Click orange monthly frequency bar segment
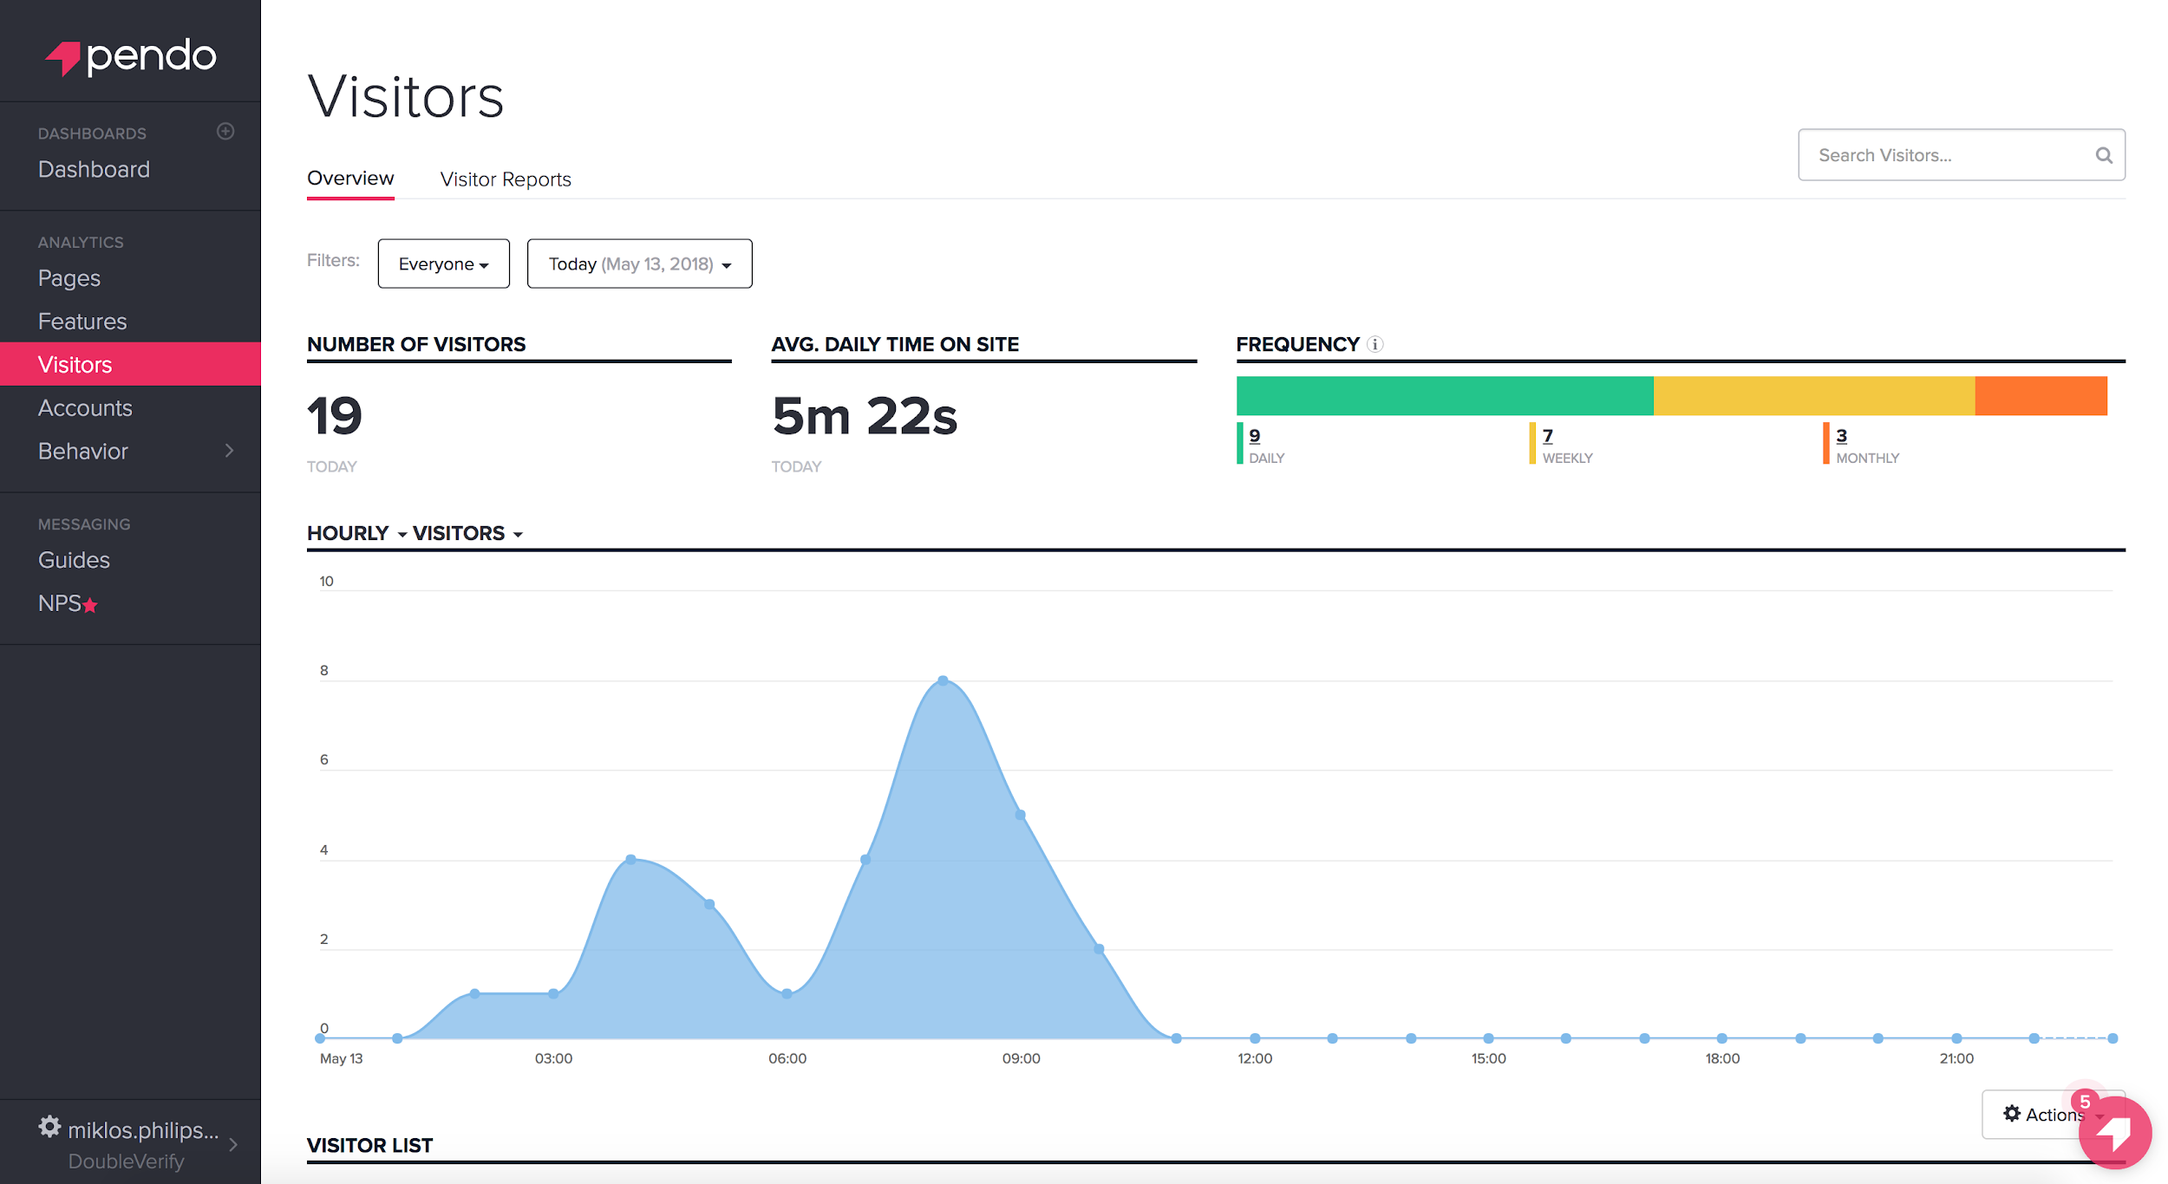Image resolution: width=2168 pixels, height=1184 pixels. pos(2041,396)
